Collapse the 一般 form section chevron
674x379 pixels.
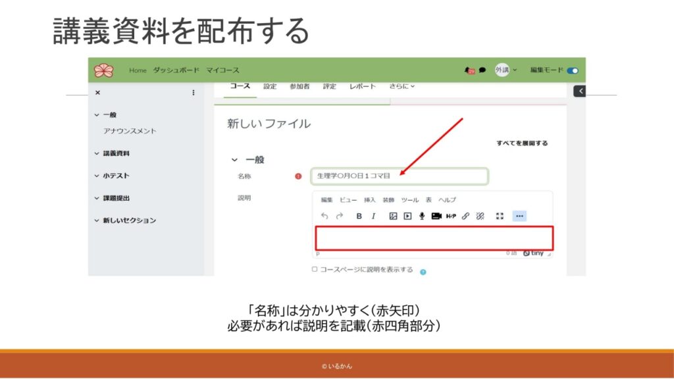[x=234, y=160]
